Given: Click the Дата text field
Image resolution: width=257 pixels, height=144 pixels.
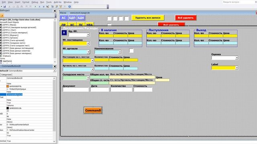Looking at the screenshot, I should [100, 90].
